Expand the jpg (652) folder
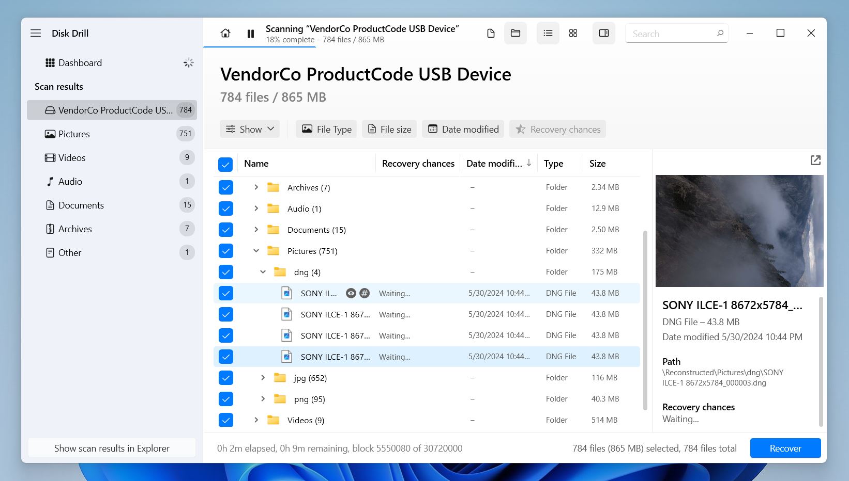 tap(263, 378)
